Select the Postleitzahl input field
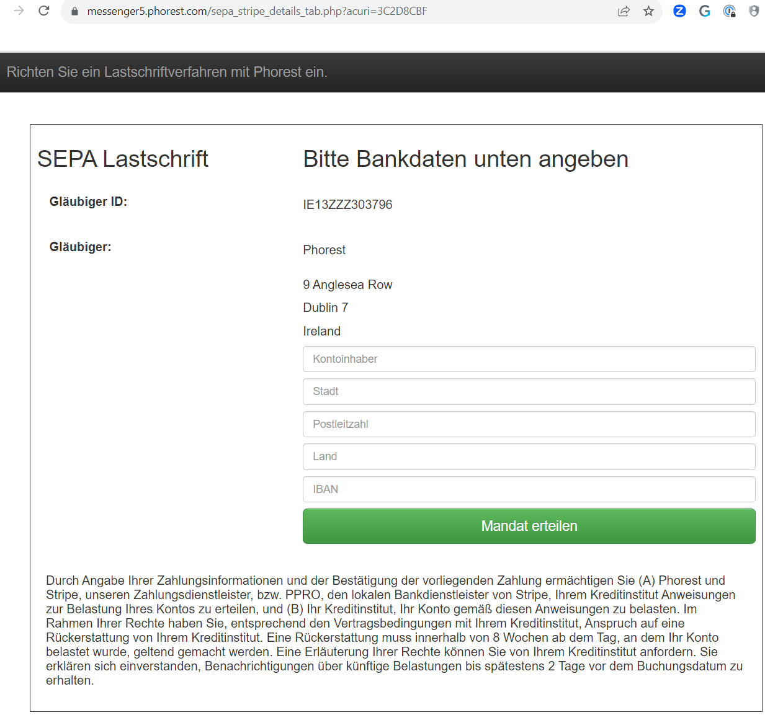This screenshot has width=765, height=715. click(529, 424)
